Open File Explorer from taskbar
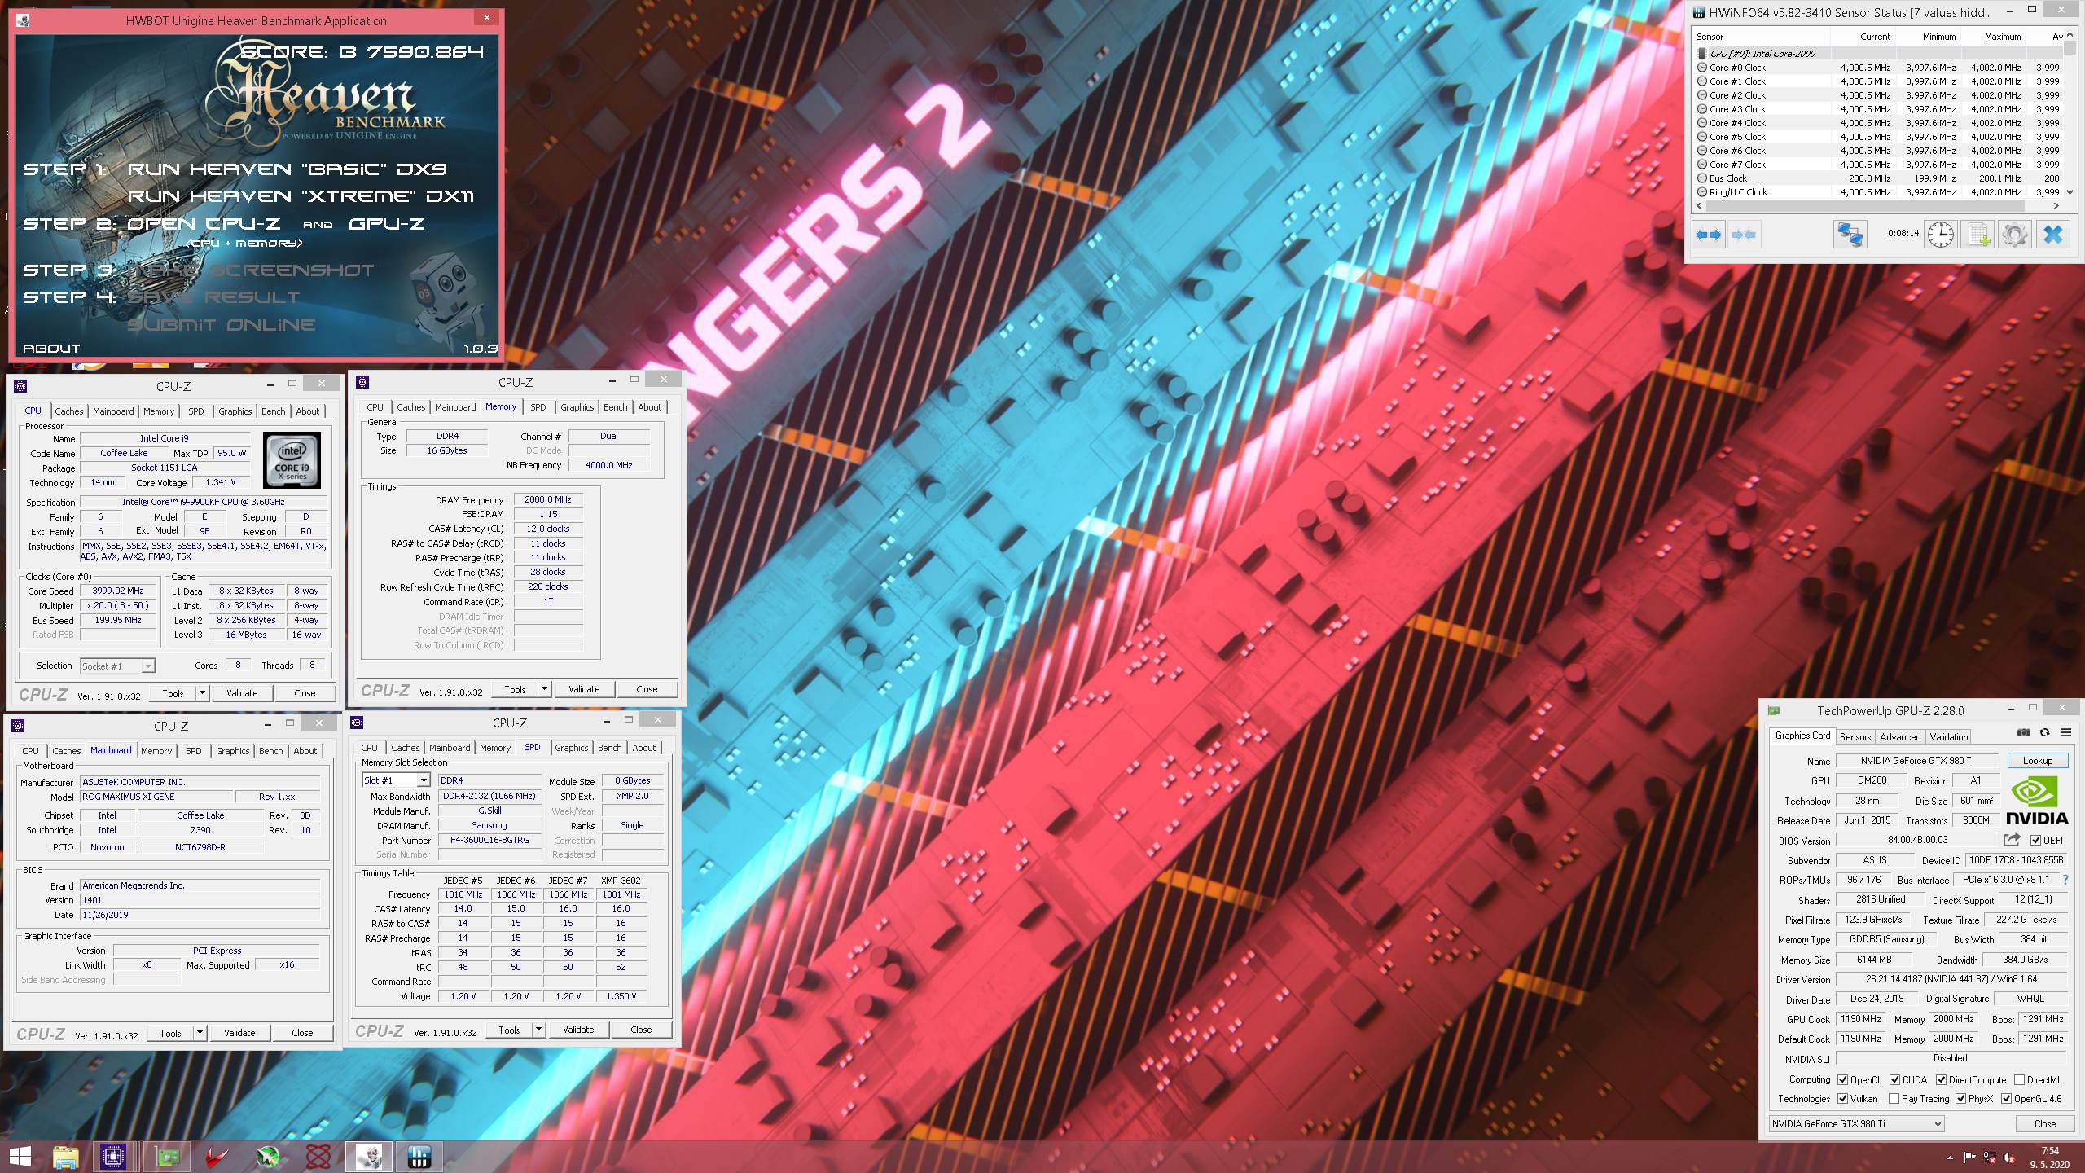The width and height of the screenshot is (2085, 1173). click(x=66, y=1157)
